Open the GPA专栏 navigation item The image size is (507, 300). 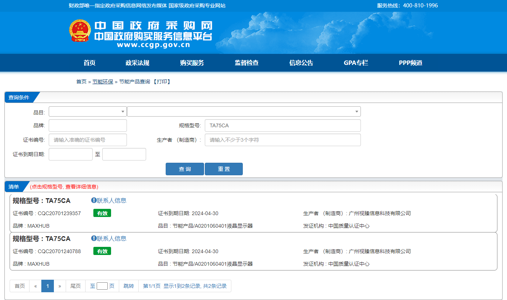tap(356, 63)
